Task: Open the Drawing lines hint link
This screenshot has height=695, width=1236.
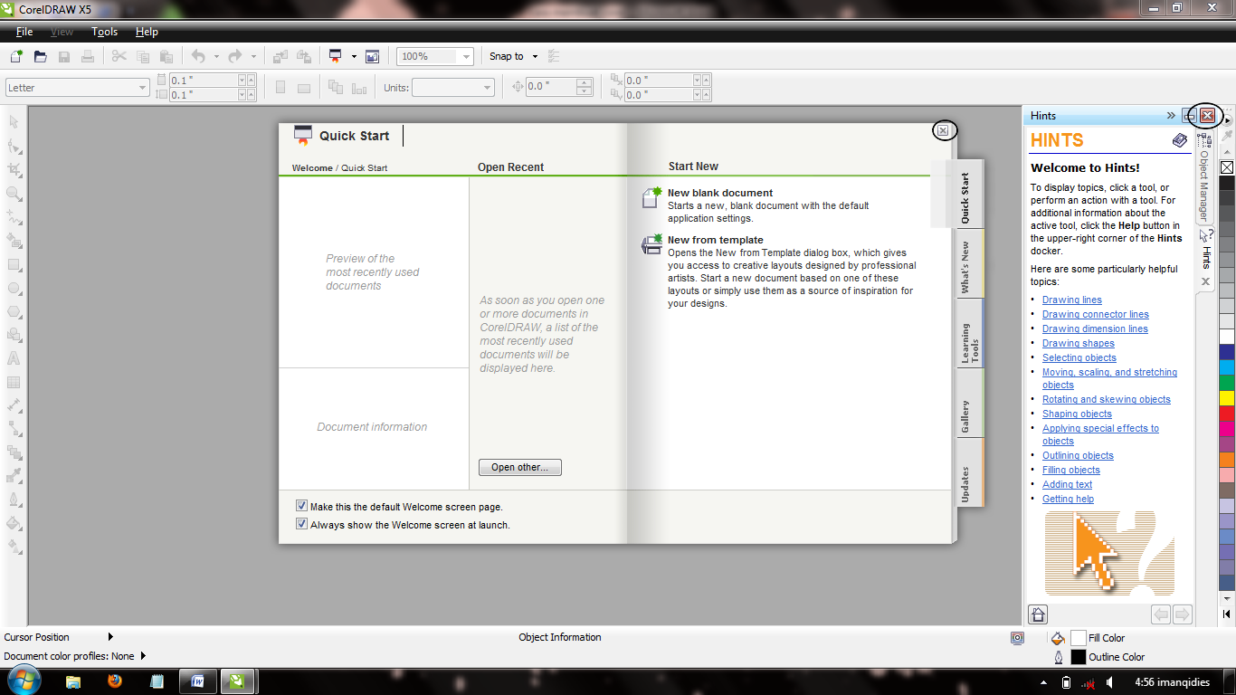Action: click(x=1071, y=300)
